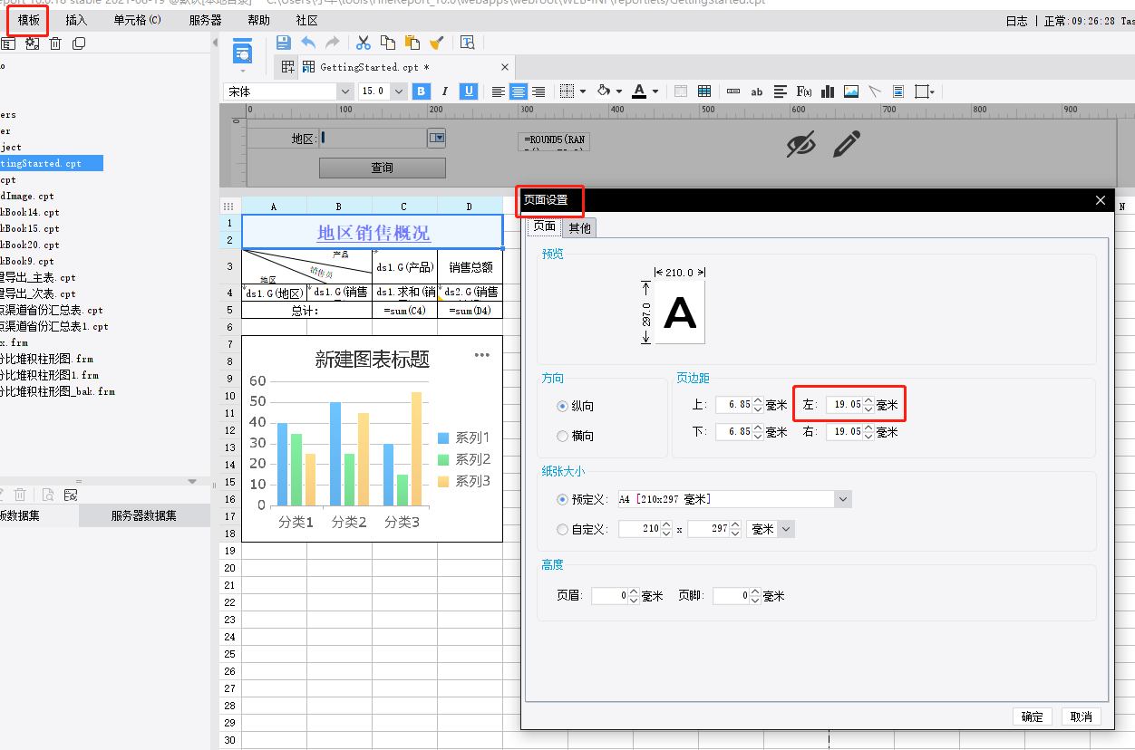Click the gear settings icon in the file panel

click(32, 43)
